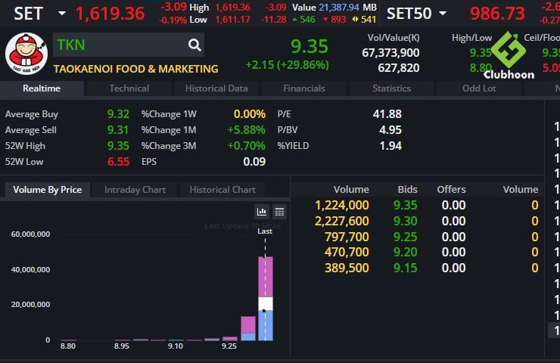This screenshot has height=363, width=560.
Task: Click the P/E value 41.88
Action: coord(387,114)
